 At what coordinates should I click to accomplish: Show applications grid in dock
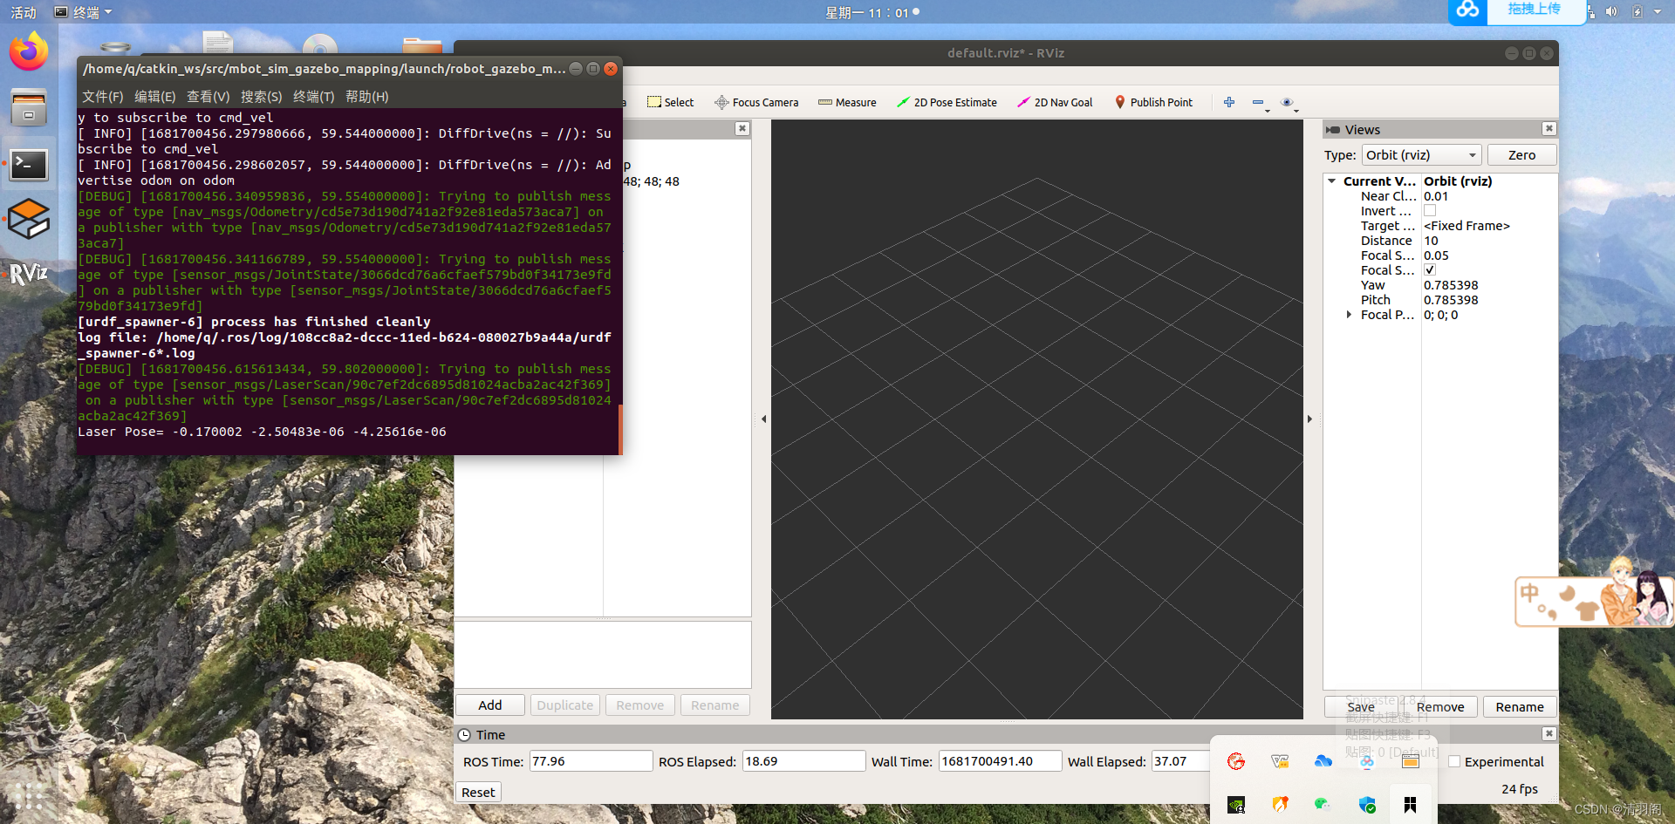[x=29, y=796]
